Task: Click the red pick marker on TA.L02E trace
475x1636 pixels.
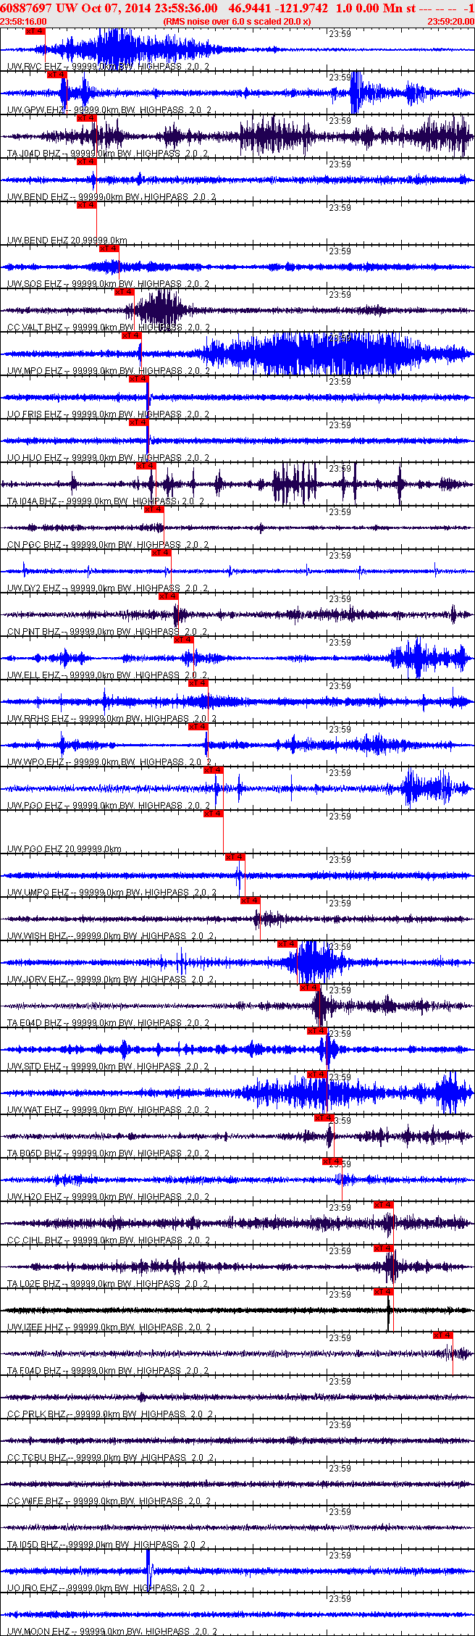Action: (x=384, y=1248)
